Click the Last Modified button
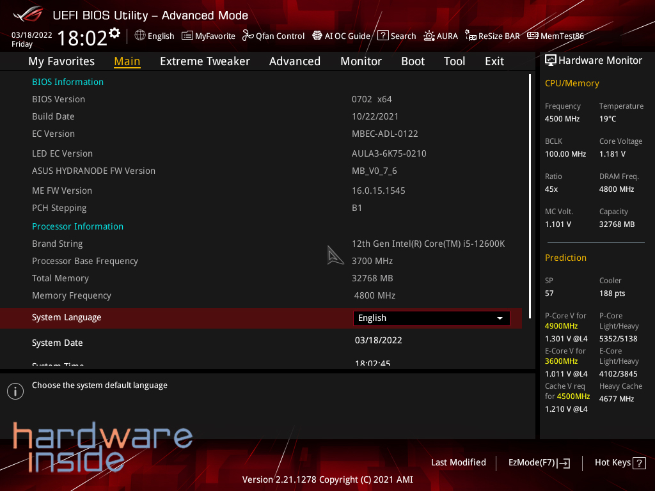The height and width of the screenshot is (491, 655). click(458, 462)
